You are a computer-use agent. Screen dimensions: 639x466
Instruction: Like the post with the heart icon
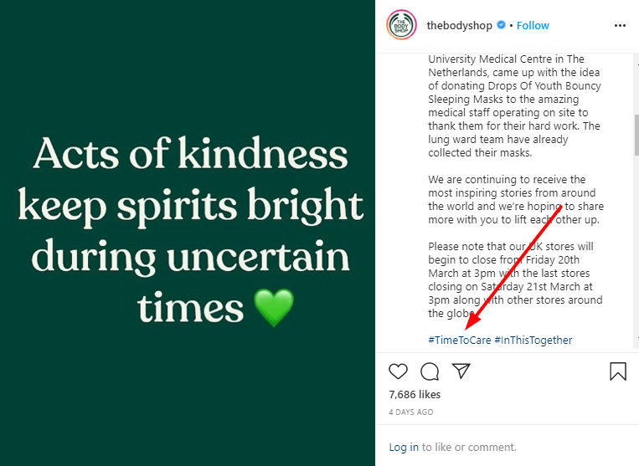tap(399, 371)
